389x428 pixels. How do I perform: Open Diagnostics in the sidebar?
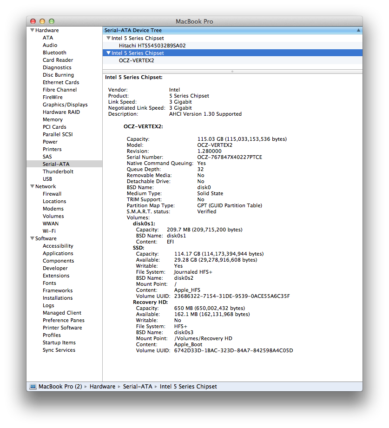pyautogui.click(x=57, y=67)
